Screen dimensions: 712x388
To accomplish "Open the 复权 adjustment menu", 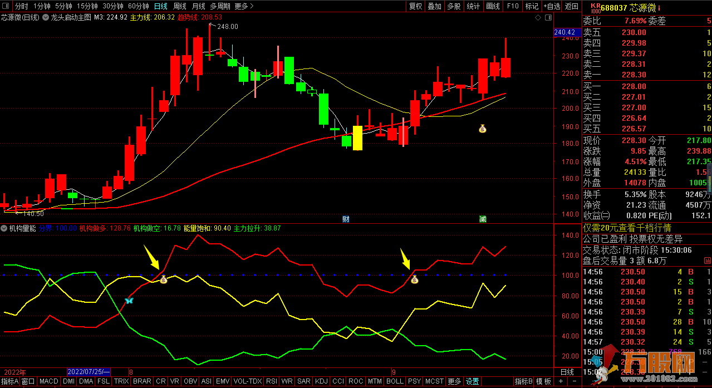I will (x=415, y=6).
